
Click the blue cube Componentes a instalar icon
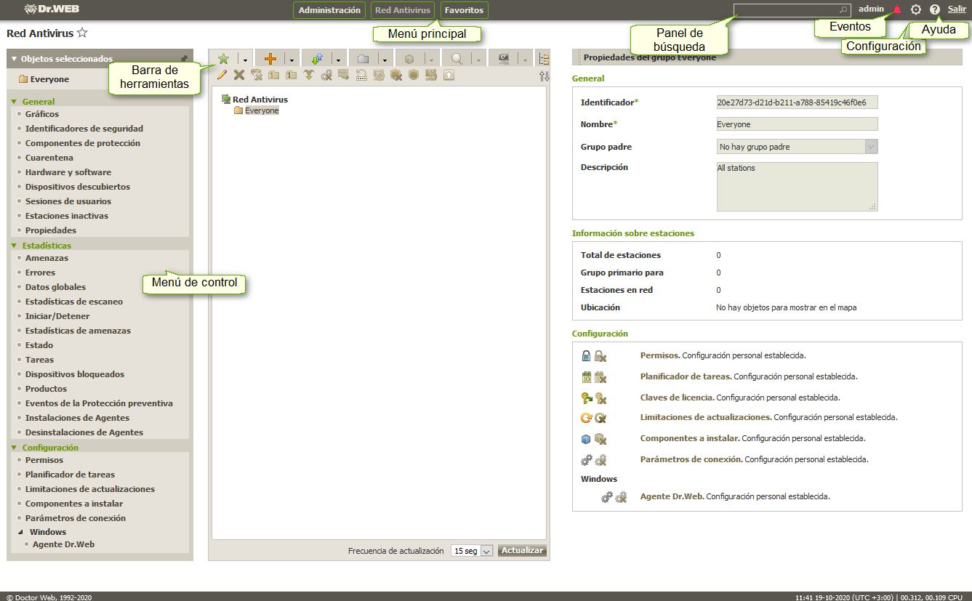[587, 439]
